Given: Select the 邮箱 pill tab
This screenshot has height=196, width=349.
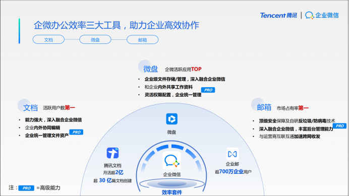Looking at the screenshot, I should [142, 40].
